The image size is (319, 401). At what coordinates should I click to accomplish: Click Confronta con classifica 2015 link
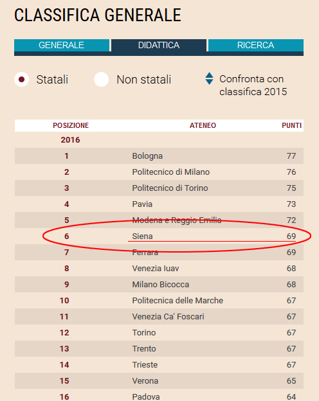point(253,85)
